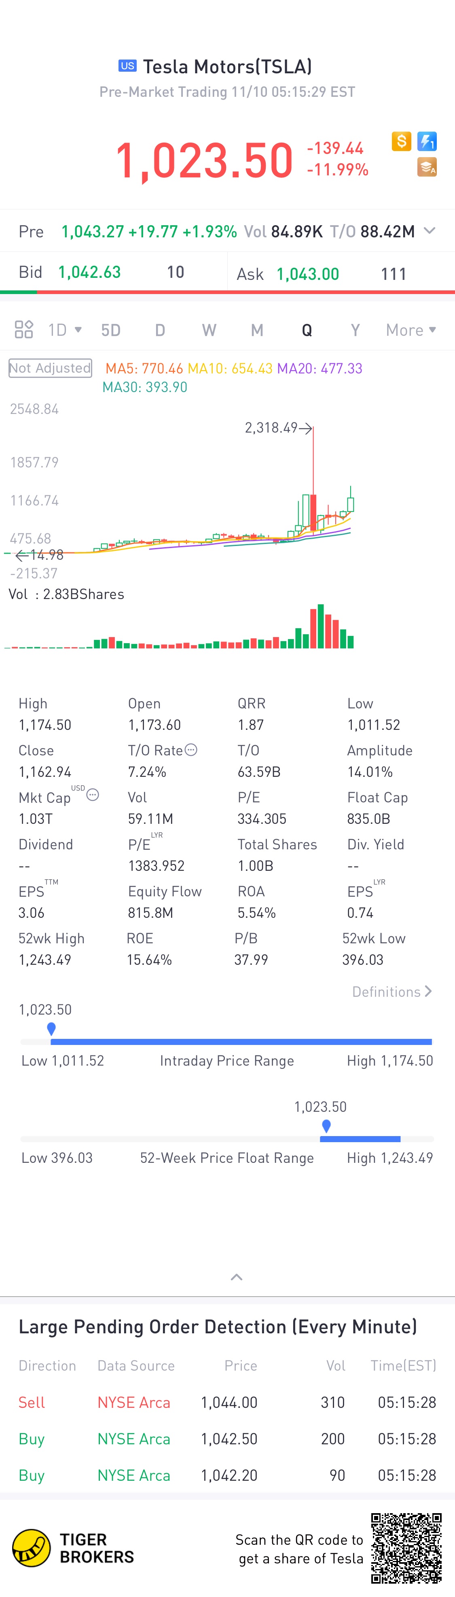This screenshot has height=1597, width=455.
Task: Tap the Pre price 1,043.27
Action: point(93,231)
